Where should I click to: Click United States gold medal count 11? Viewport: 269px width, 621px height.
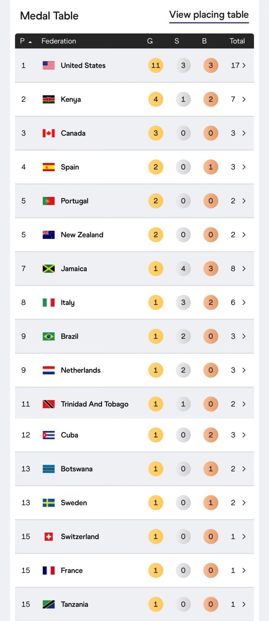point(156,66)
